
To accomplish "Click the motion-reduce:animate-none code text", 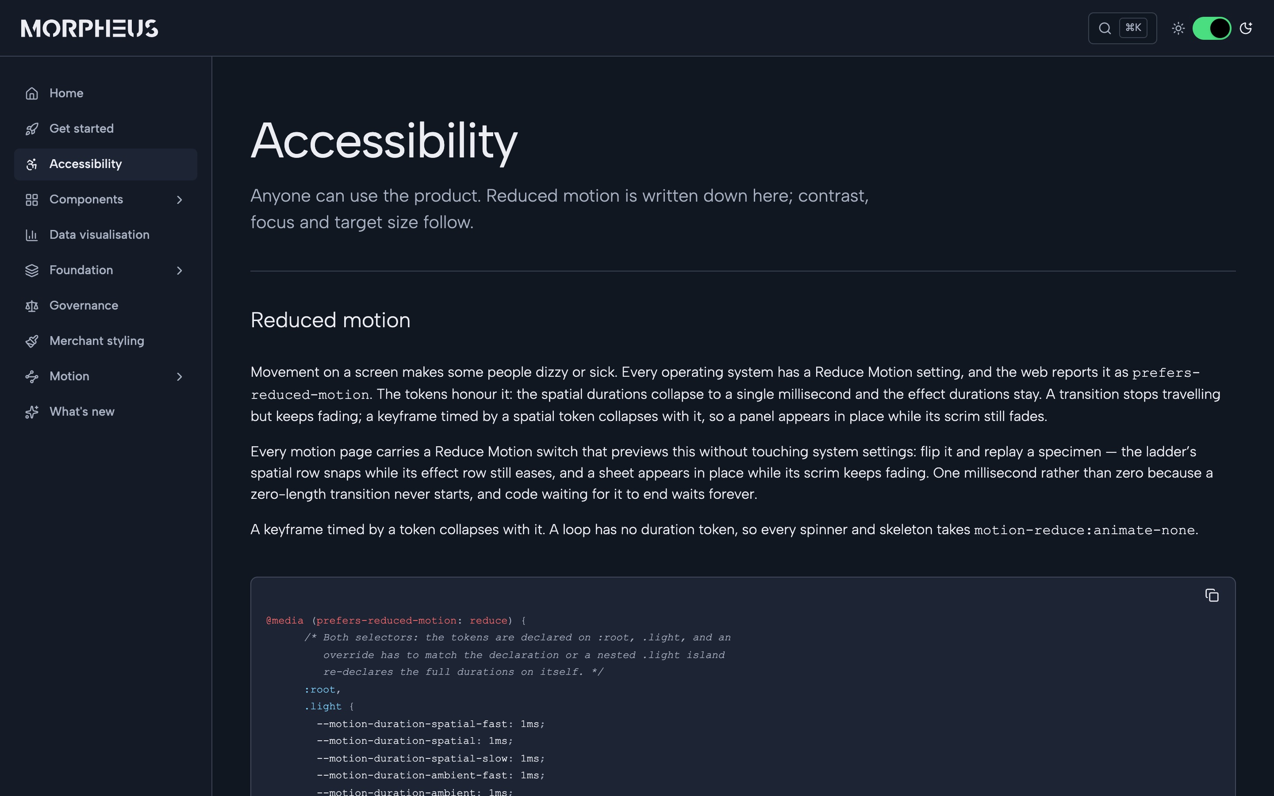I will coord(1085,530).
